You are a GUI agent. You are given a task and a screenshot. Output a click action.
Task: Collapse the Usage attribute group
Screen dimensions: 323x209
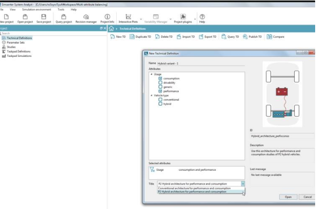[151, 74]
